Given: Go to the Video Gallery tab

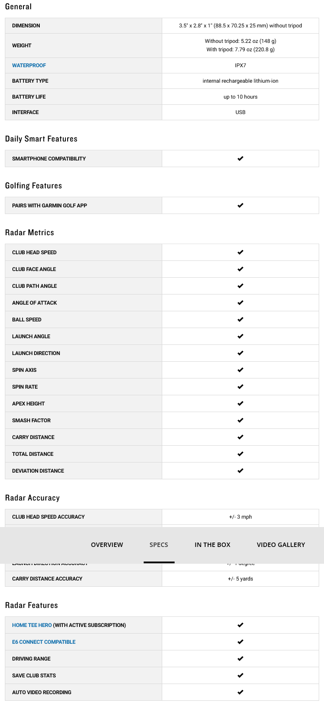Looking at the screenshot, I should click(281, 545).
